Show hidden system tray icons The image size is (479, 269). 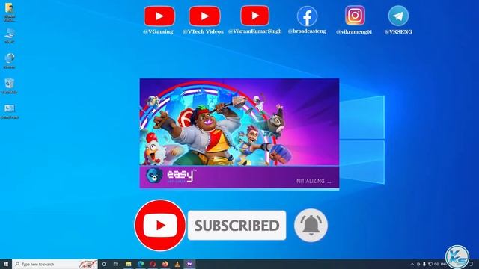pyautogui.click(x=412, y=264)
